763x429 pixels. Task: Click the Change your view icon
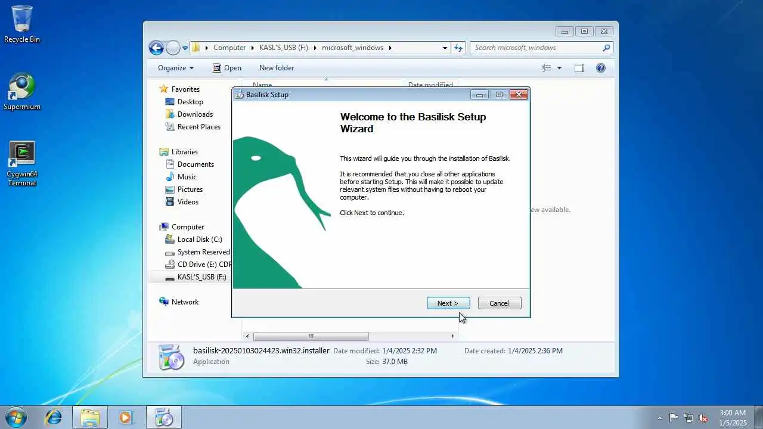[x=547, y=68]
